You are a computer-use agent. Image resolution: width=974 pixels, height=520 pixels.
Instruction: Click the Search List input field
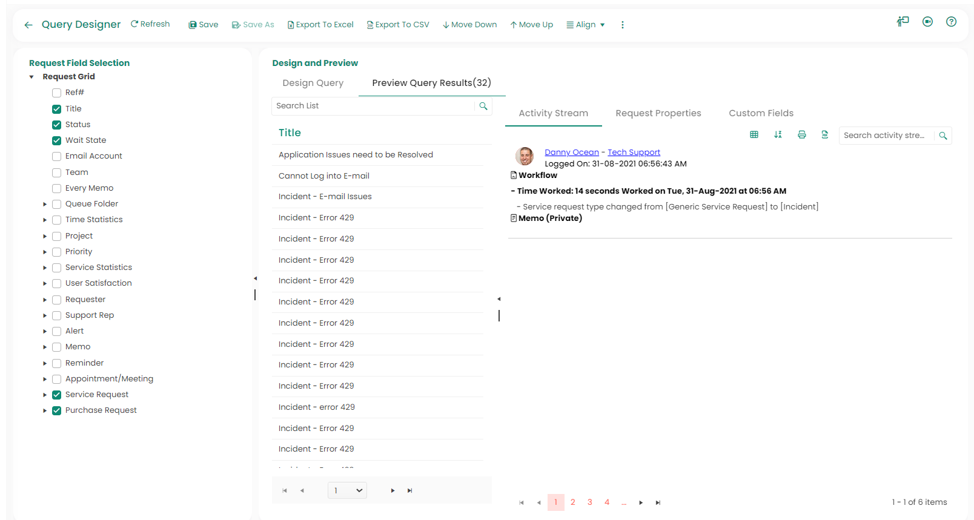click(373, 106)
